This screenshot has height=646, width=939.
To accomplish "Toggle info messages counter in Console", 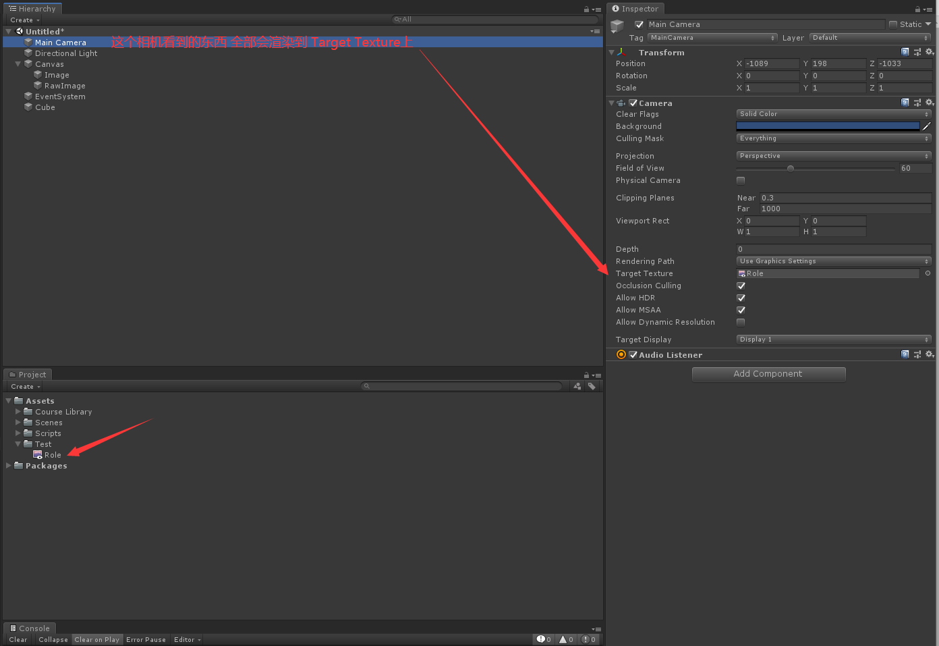I will coord(544,639).
